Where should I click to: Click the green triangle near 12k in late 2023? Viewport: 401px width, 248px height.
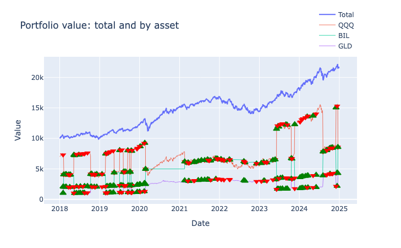tap(295, 123)
